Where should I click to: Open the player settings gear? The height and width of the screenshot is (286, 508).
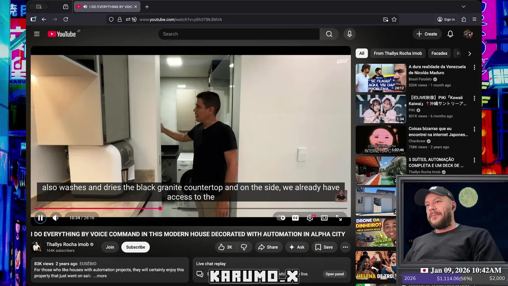[x=310, y=218]
